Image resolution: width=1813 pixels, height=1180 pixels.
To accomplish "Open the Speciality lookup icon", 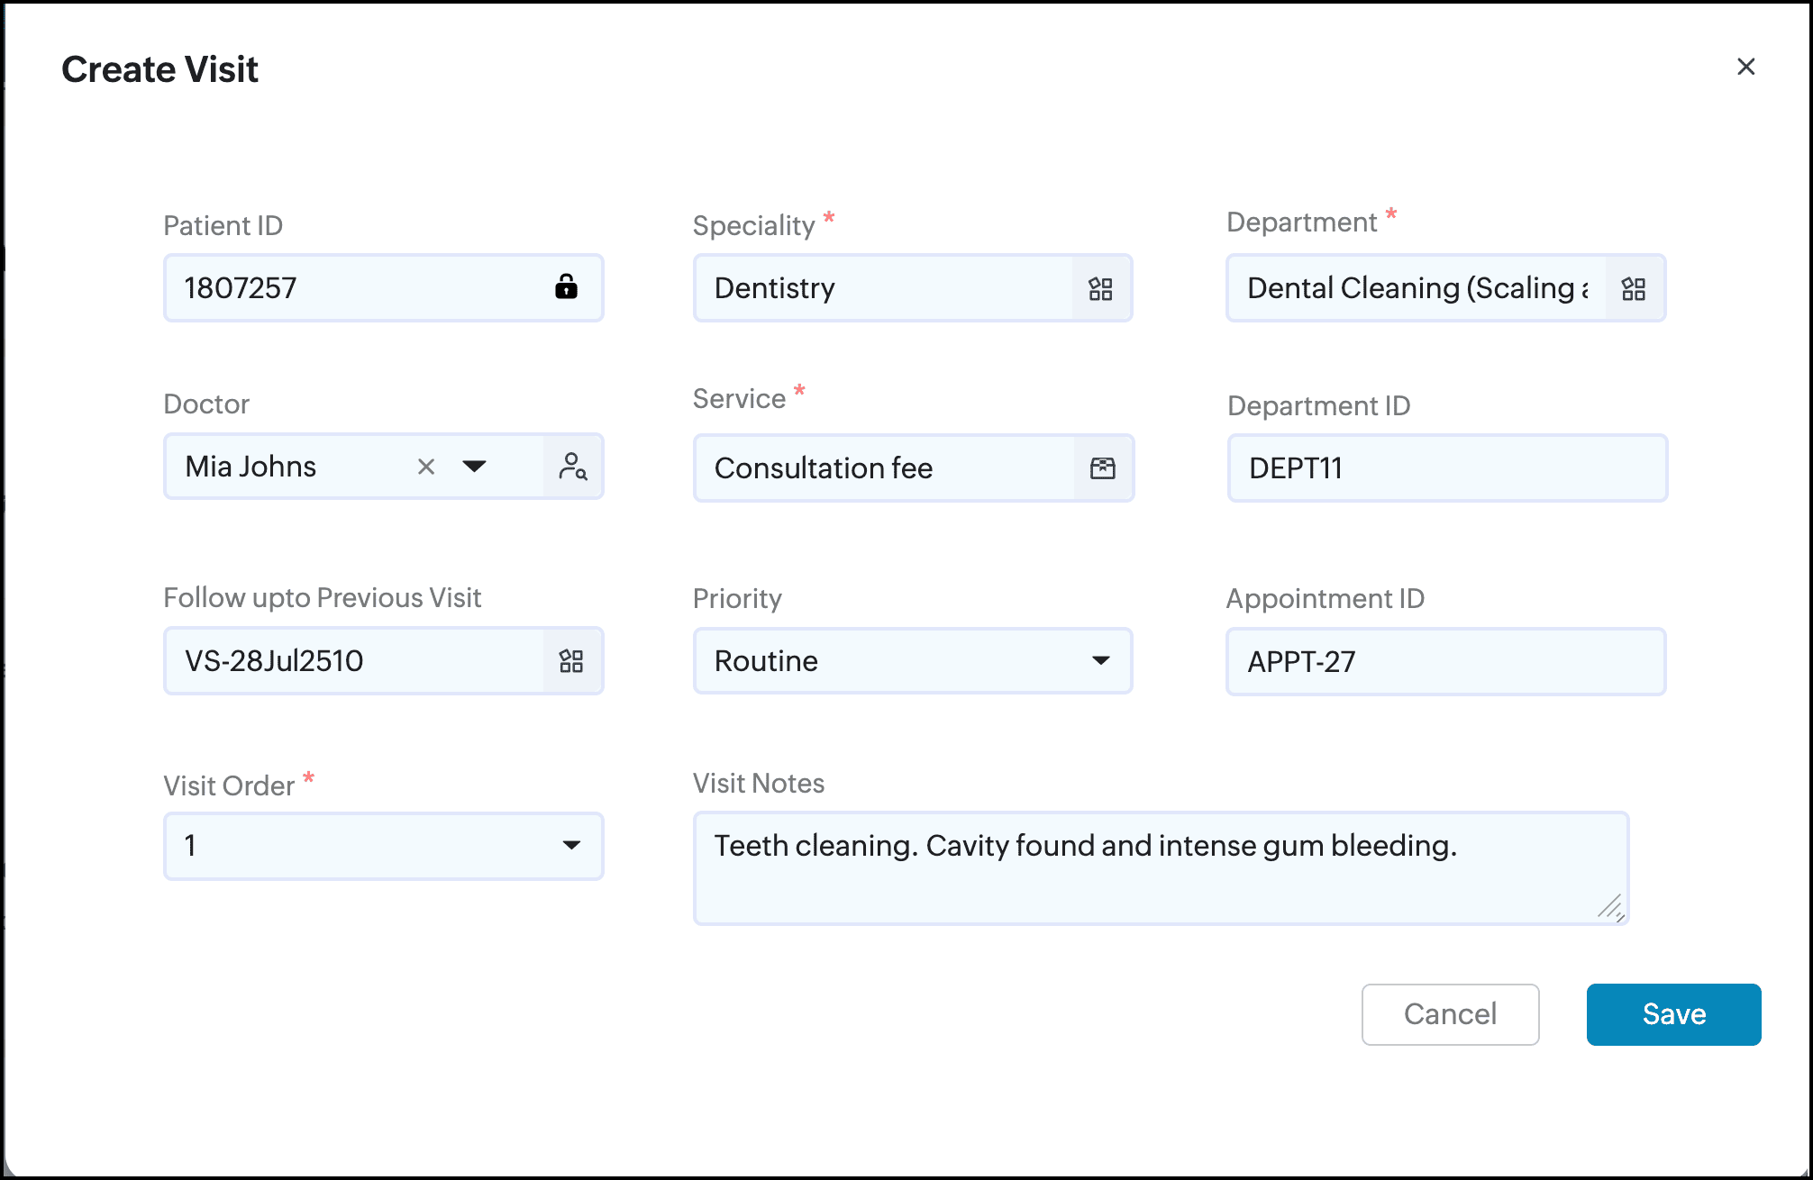I will point(1100,289).
